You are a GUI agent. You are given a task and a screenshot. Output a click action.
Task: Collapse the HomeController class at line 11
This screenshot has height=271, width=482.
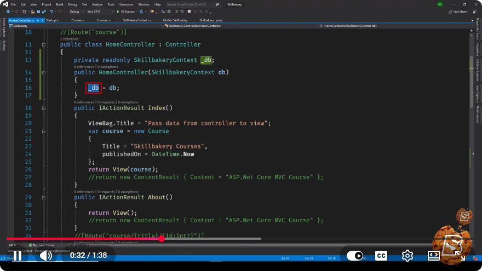(x=44, y=44)
